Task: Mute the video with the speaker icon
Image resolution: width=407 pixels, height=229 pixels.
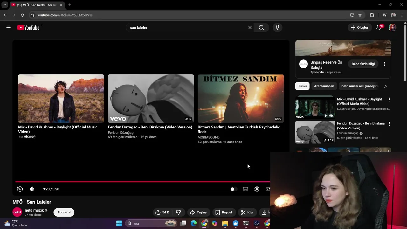Action: click(32, 189)
